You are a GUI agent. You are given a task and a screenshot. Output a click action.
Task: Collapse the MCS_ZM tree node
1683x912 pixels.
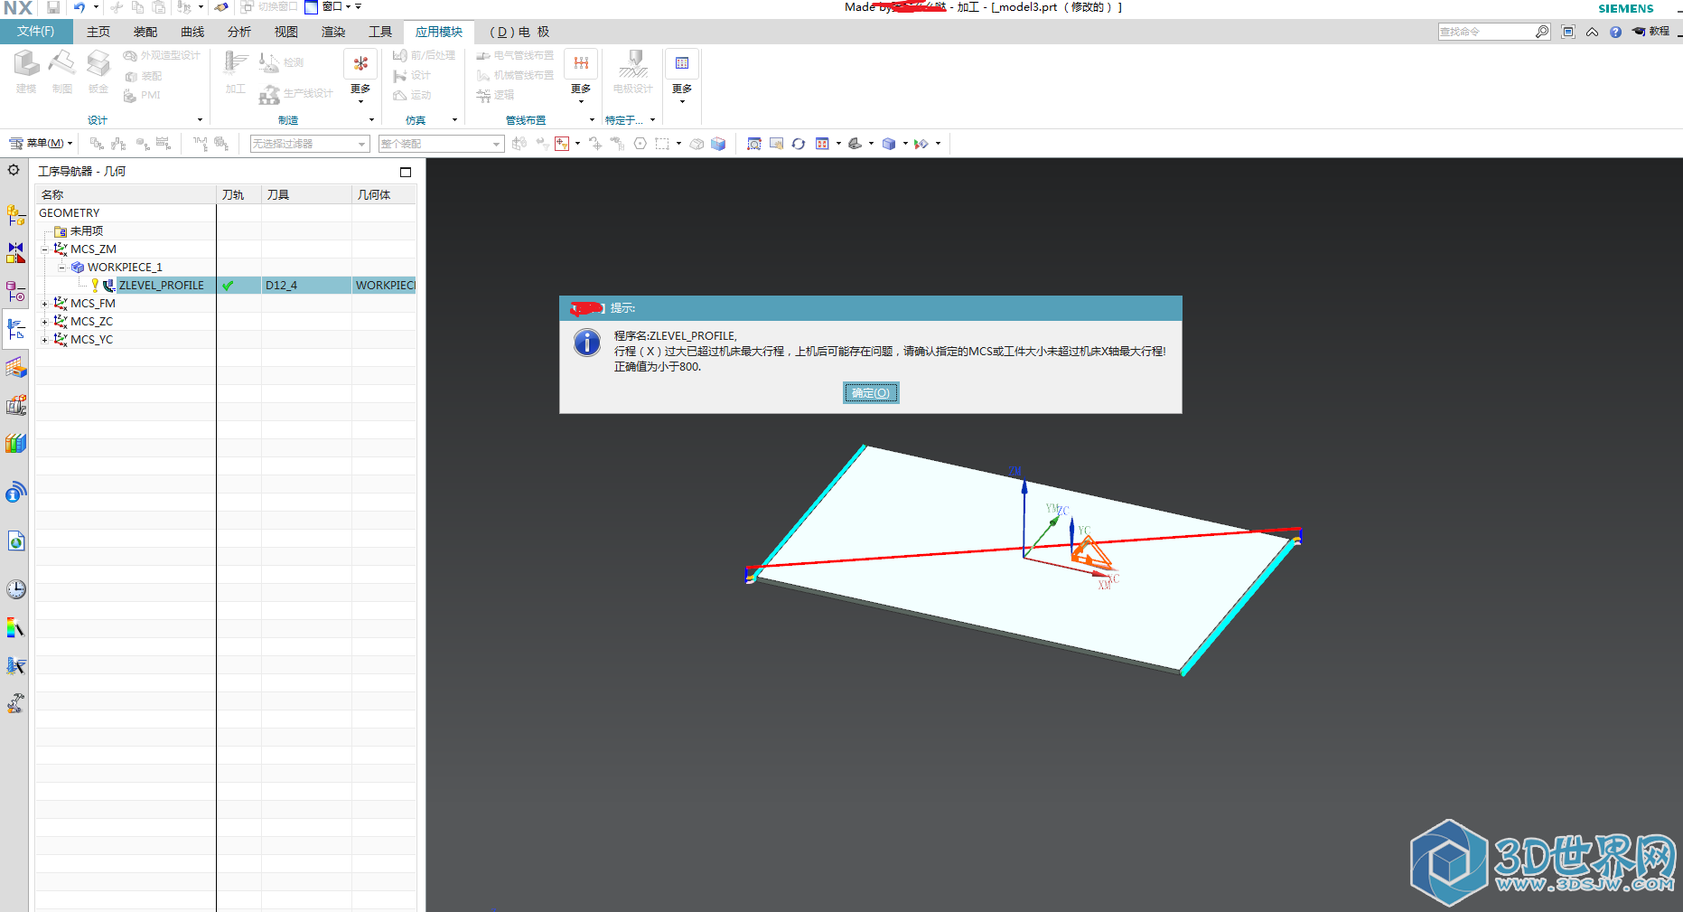tap(44, 249)
